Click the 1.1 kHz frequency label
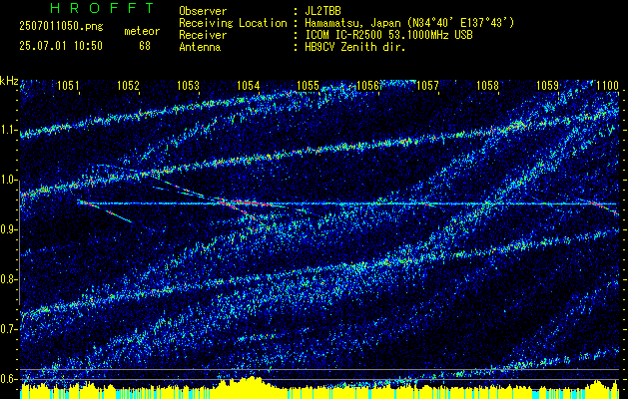 click(9, 130)
